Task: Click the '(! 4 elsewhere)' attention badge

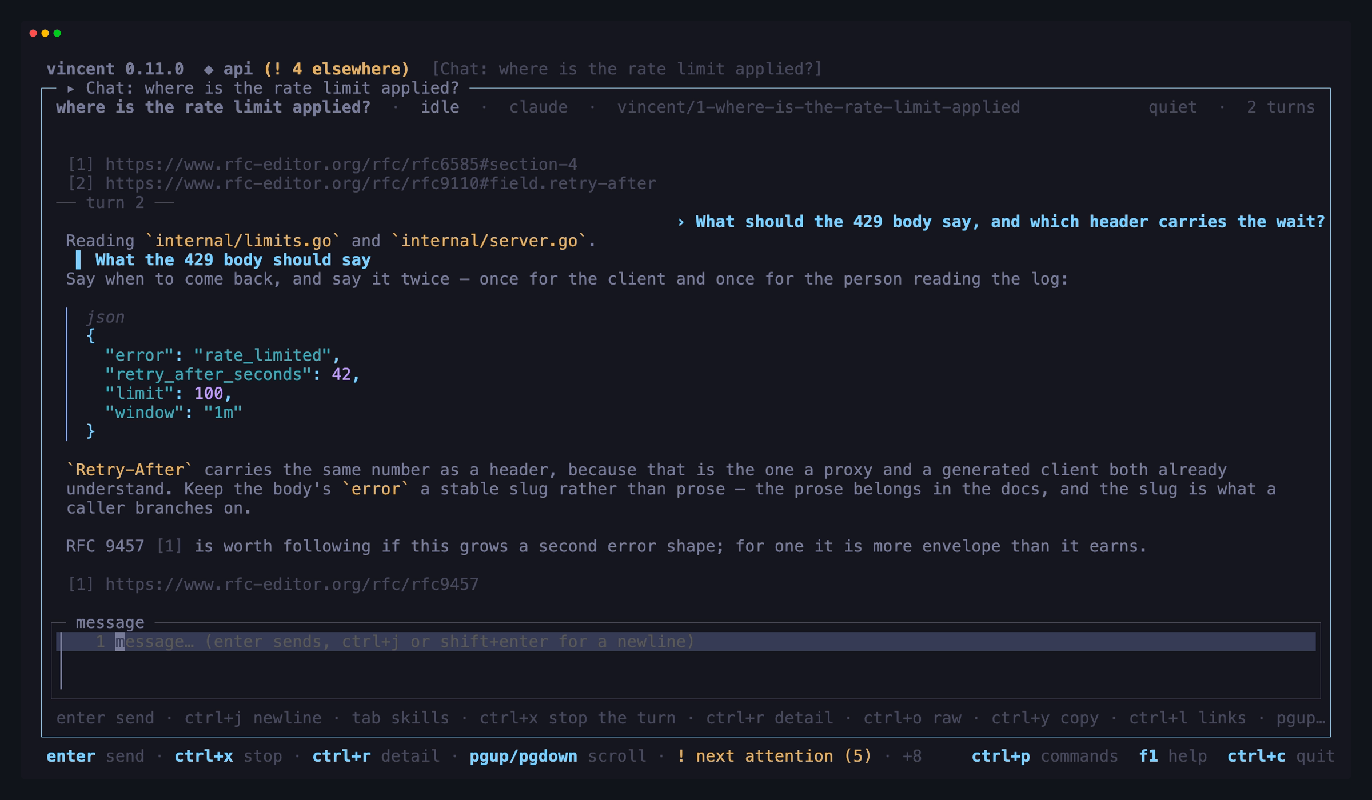Action: point(337,69)
